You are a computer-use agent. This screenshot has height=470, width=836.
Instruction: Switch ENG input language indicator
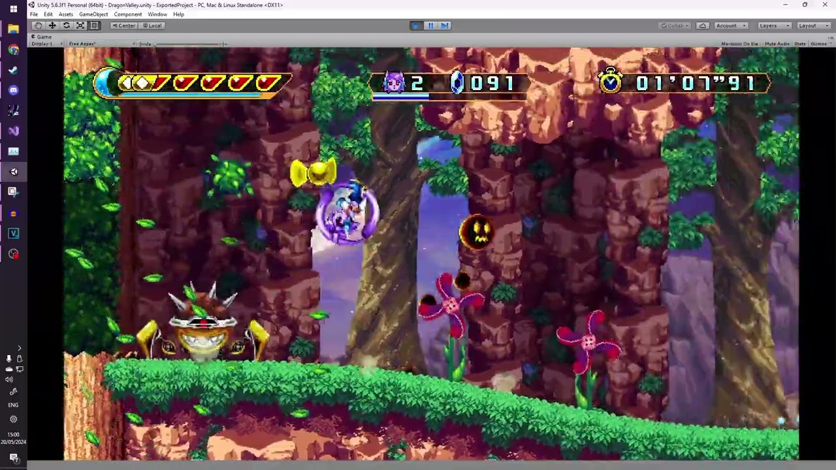13,405
